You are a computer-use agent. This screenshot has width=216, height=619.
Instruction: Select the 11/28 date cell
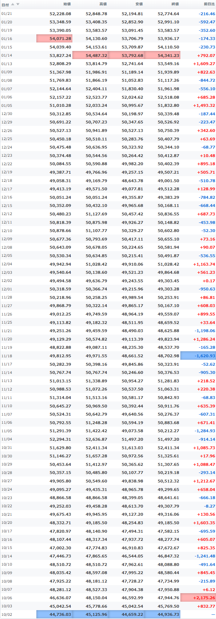[7, 297]
